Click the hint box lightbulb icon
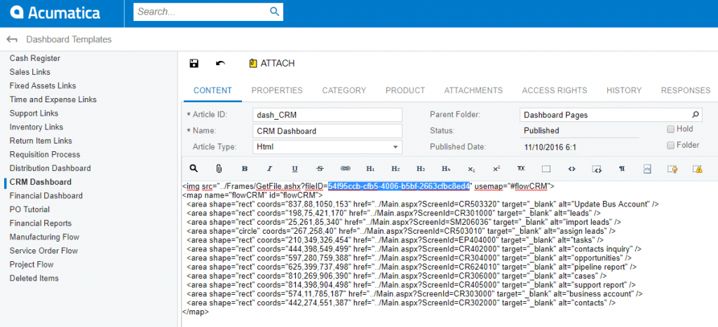Image resolution: width=718 pixels, height=327 pixels. (672, 169)
